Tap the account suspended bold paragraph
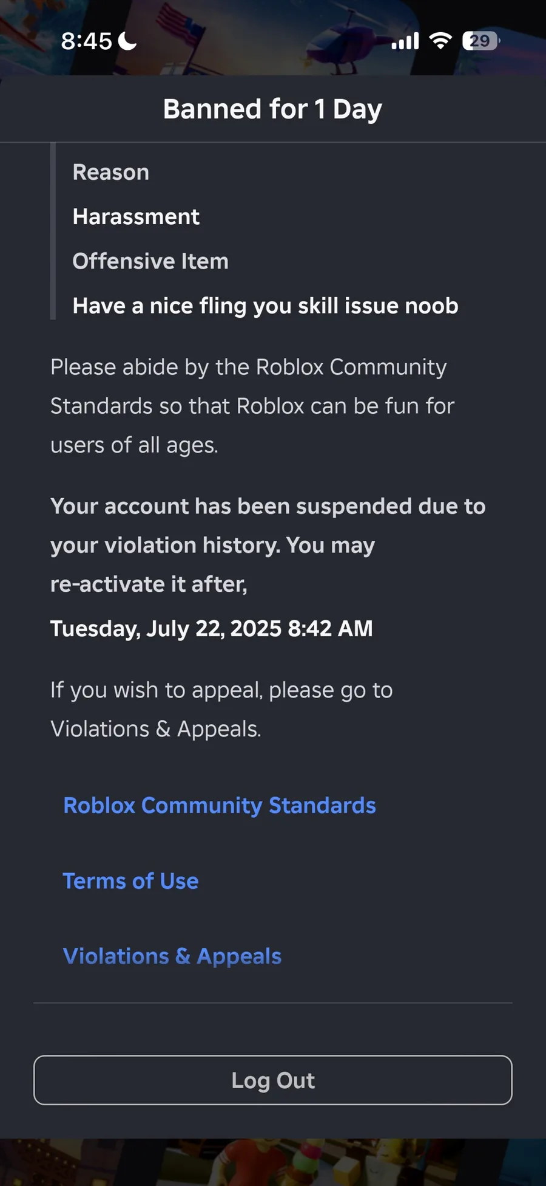The image size is (546, 1186). pos(268,545)
